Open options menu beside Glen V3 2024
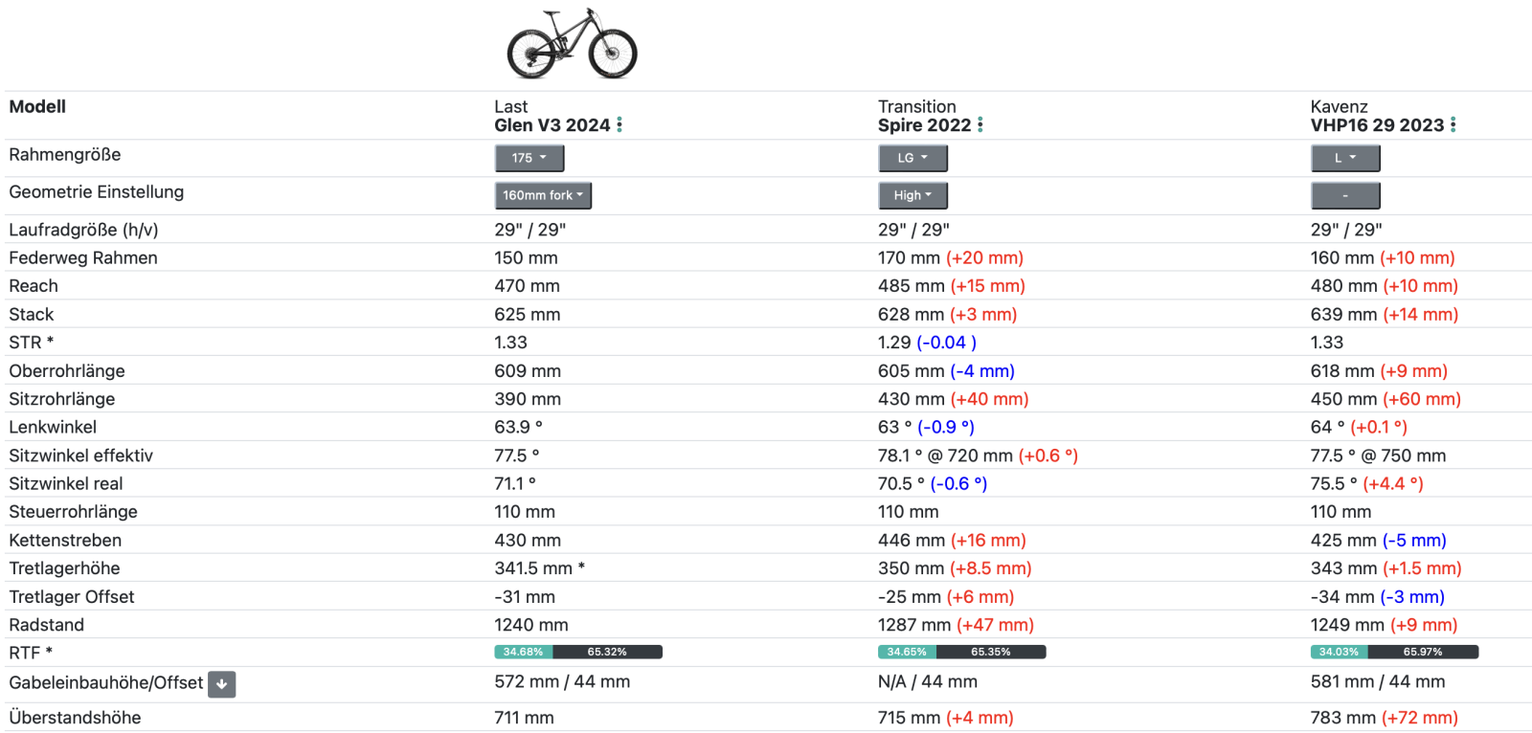This screenshot has width=1532, height=733. click(x=620, y=125)
